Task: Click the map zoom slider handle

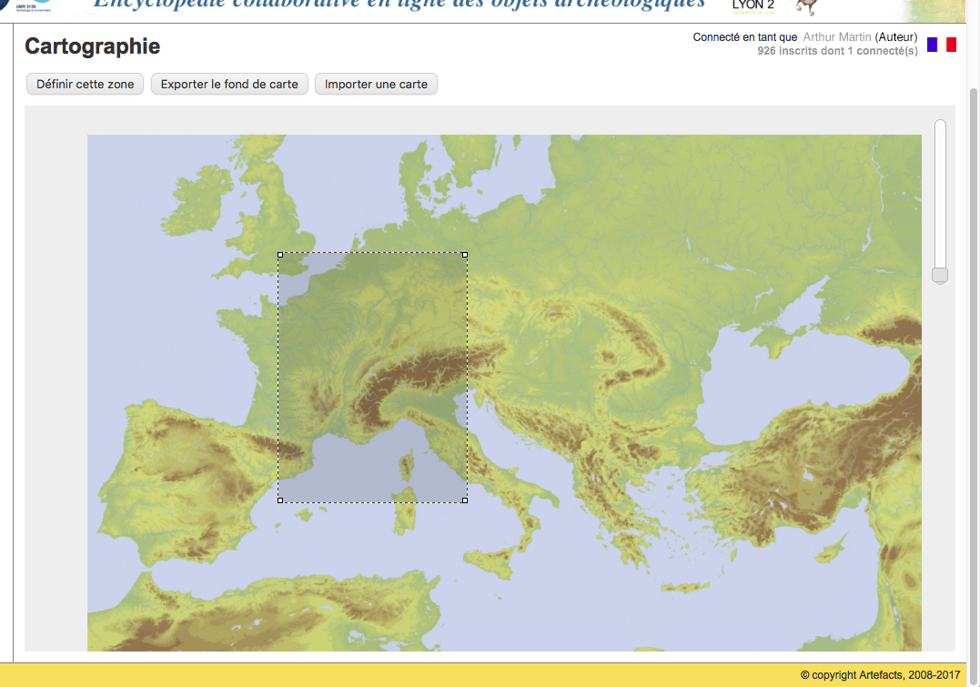Action: [940, 275]
